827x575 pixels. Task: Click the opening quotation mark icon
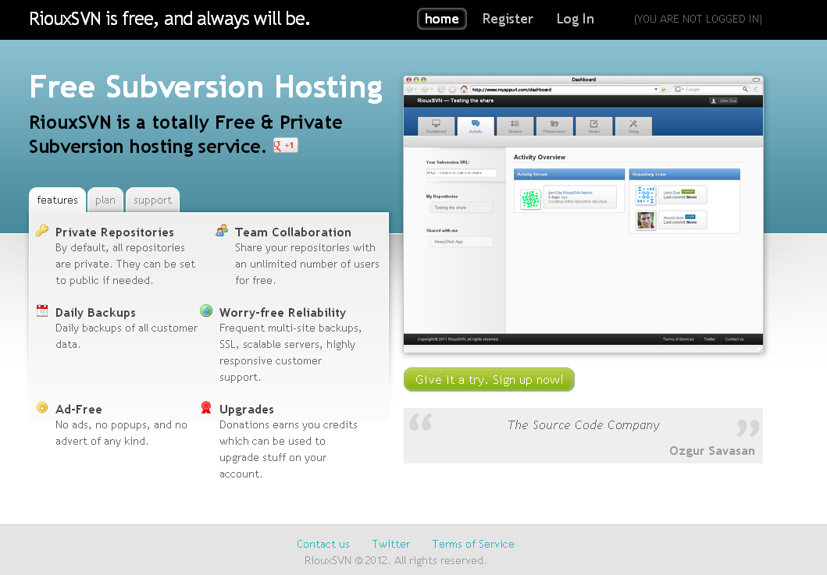(420, 421)
